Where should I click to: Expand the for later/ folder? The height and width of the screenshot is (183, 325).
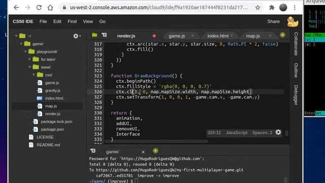(29, 59)
